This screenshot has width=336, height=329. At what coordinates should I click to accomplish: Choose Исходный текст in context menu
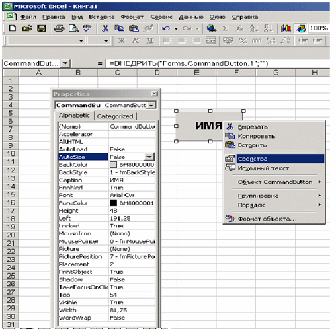pyautogui.click(x=275, y=168)
